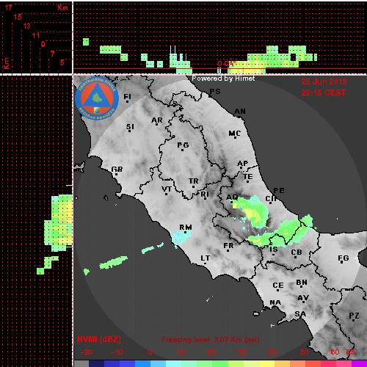The width and height of the screenshot is (367, 367).
Task: Select the time '22:15 CEST'
Action: pos(324,92)
